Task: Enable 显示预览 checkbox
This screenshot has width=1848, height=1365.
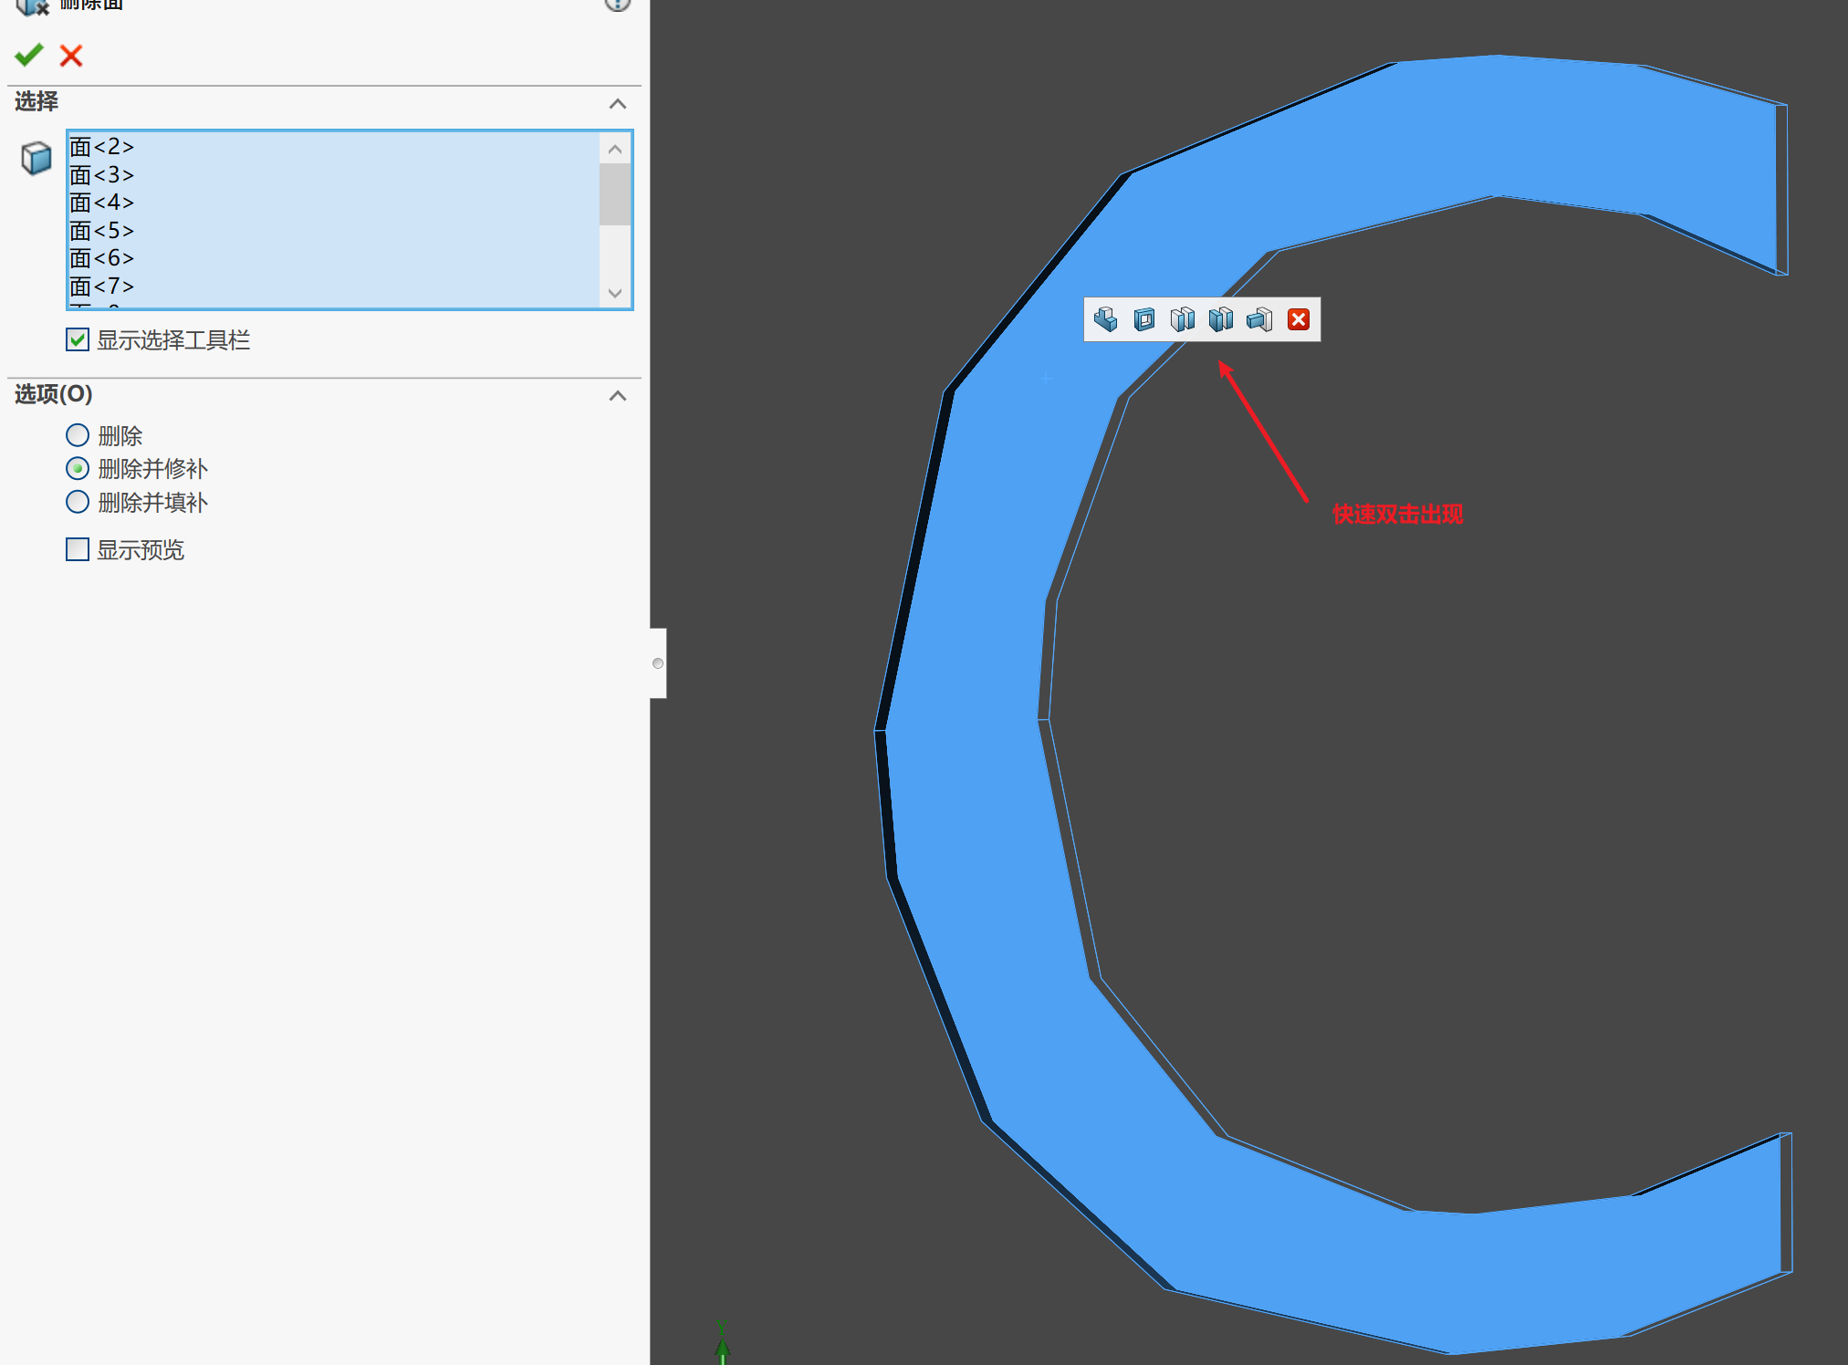Action: point(78,549)
